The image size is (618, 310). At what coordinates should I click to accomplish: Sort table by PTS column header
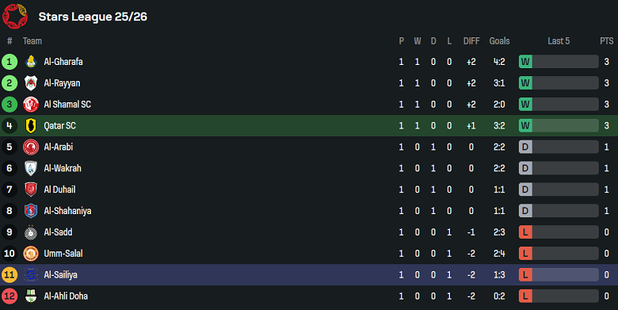(x=607, y=41)
